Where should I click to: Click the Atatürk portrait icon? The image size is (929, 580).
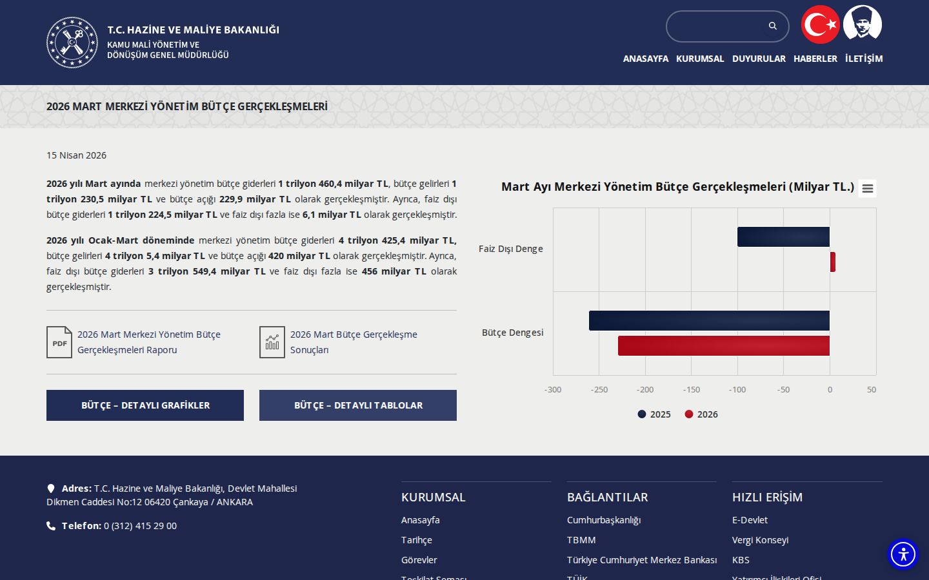(863, 24)
